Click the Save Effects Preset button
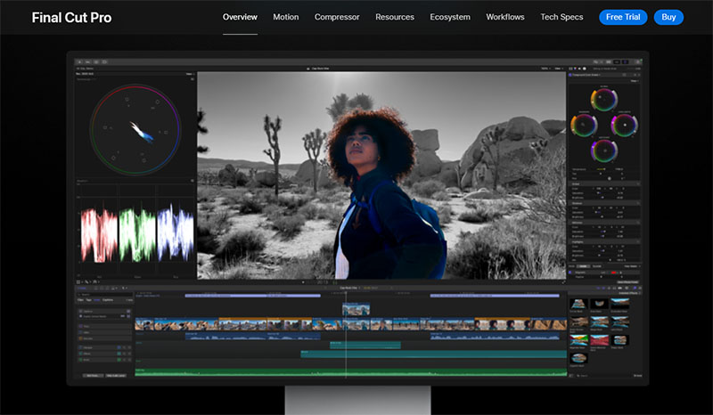Image resolution: width=713 pixels, height=415 pixels. [x=628, y=282]
